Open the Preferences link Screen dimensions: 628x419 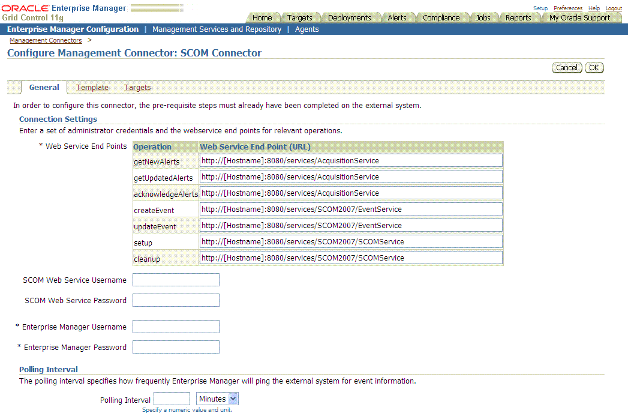point(567,8)
